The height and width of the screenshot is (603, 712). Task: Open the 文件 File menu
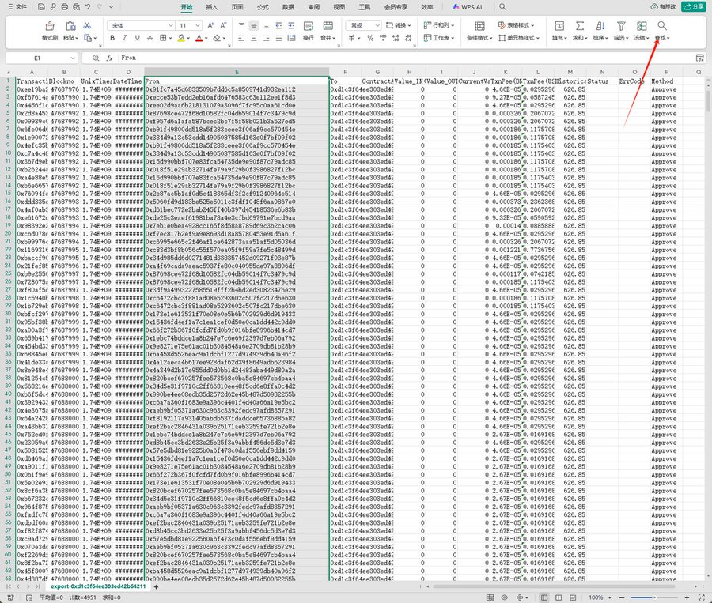click(x=17, y=7)
